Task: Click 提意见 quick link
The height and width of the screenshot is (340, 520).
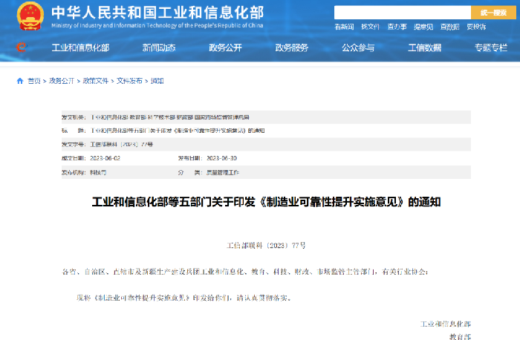Action: 423,27
